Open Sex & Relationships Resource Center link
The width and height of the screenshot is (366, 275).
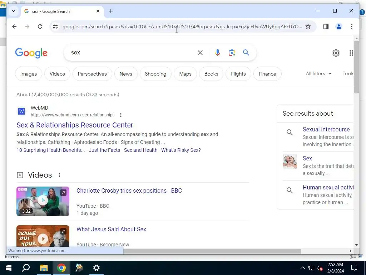click(x=75, y=125)
